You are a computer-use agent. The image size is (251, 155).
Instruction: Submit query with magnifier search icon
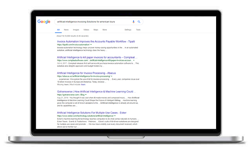[x=139, y=21]
